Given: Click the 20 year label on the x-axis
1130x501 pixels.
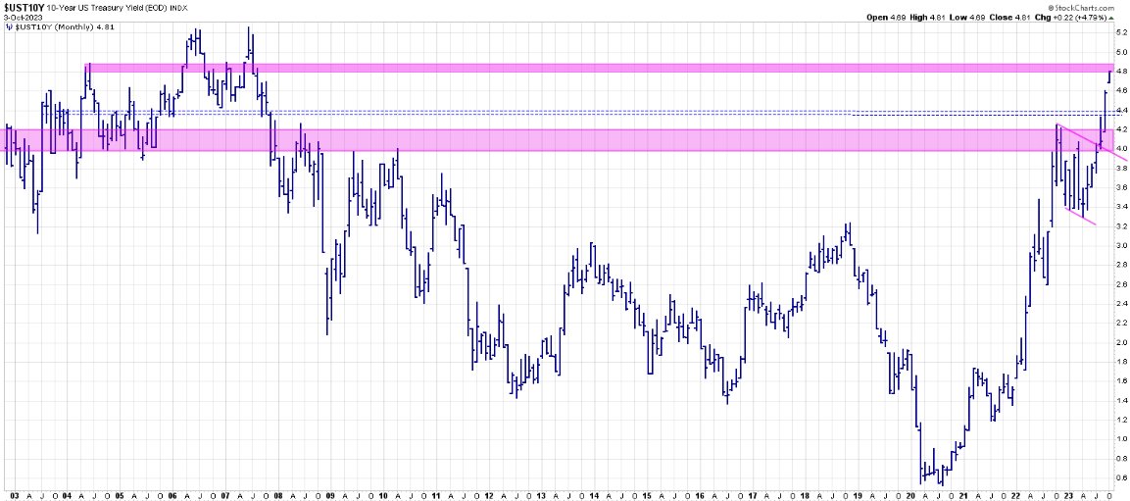Looking at the screenshot, I should coord(910,495).
